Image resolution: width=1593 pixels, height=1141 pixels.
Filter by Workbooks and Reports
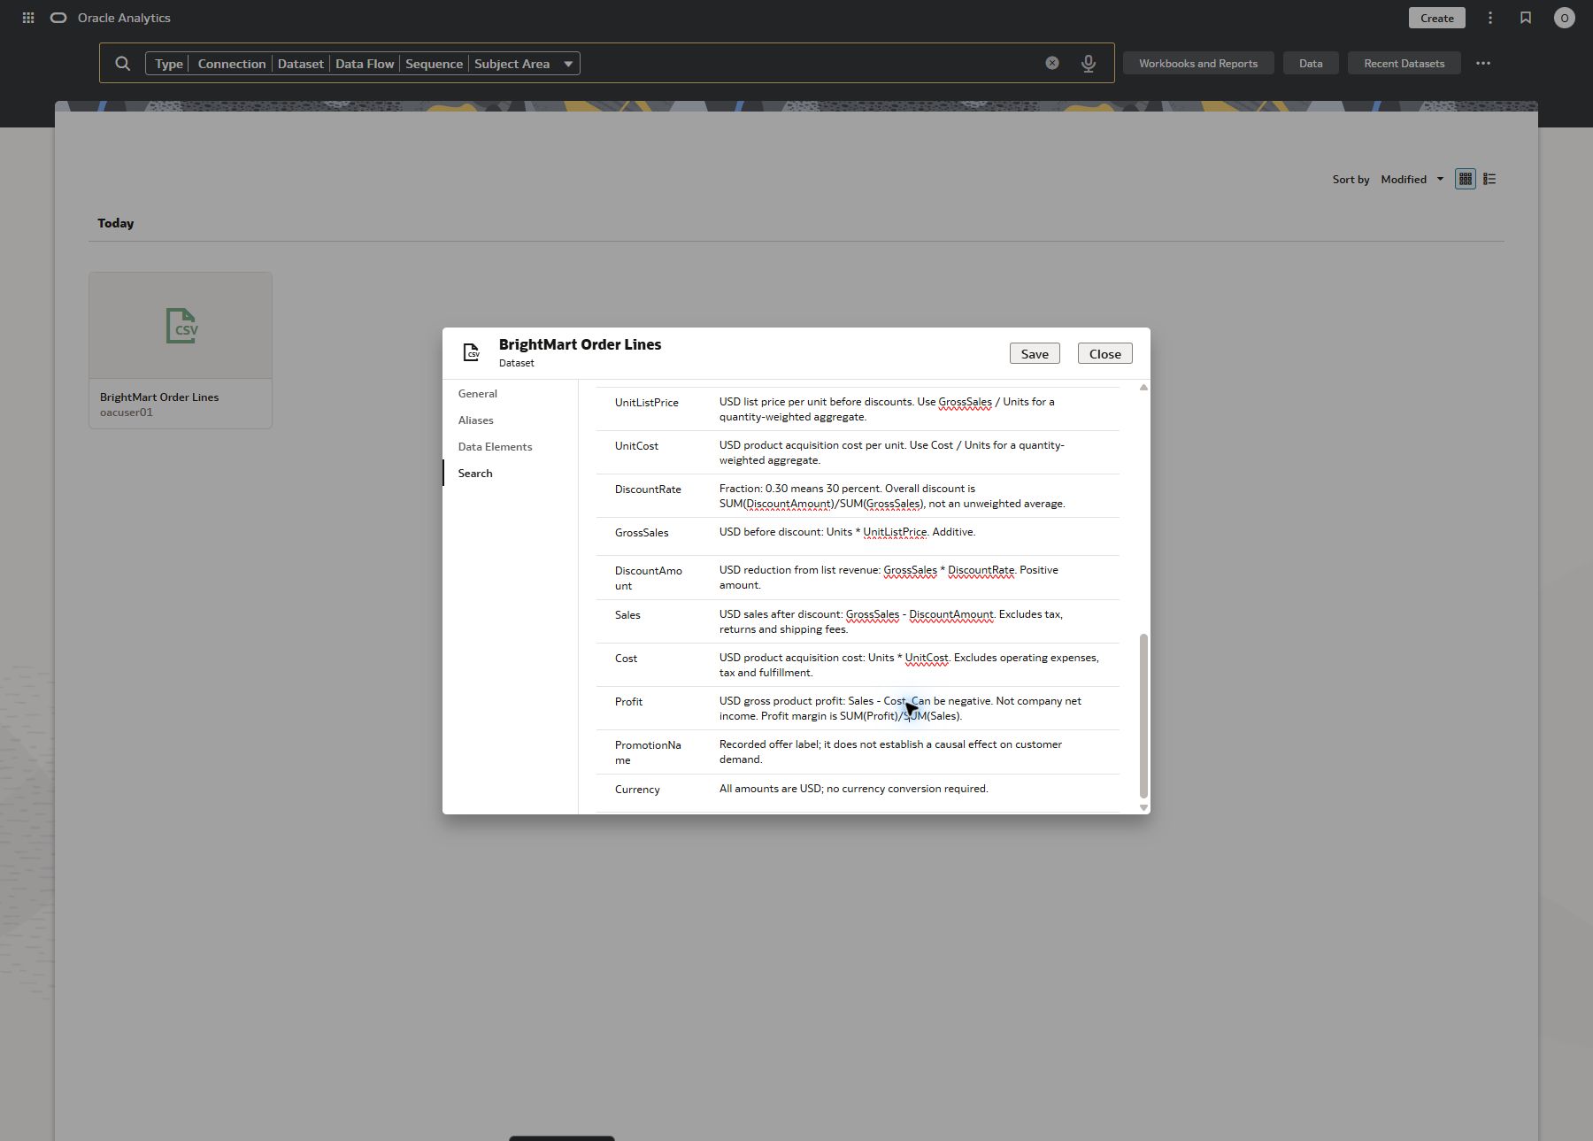[x=1198, y=63]
